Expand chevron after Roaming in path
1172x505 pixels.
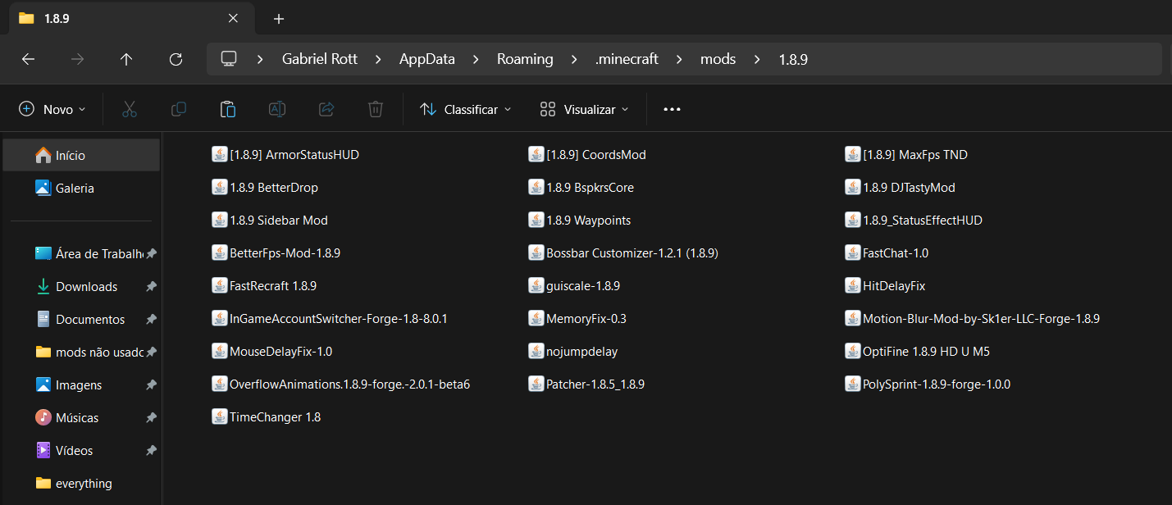click(575, 59)
